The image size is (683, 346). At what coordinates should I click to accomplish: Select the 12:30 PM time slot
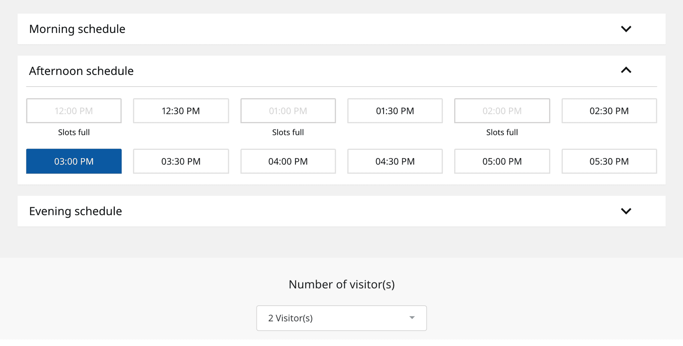coord(181,111)
